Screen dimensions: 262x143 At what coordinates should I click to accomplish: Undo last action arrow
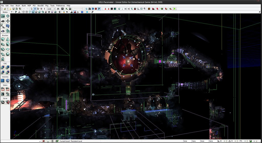(24, 9)
